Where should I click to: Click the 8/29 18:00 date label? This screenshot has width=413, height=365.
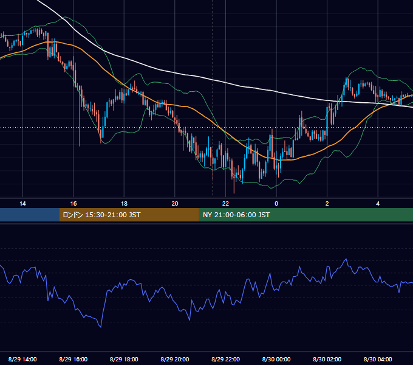tap(124, 359)
